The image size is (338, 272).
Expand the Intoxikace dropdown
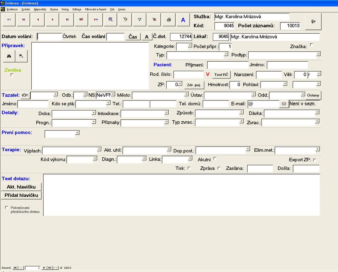(x=166, y=112)
